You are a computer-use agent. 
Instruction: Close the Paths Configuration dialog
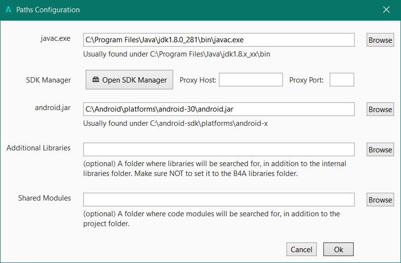point(386,10)
